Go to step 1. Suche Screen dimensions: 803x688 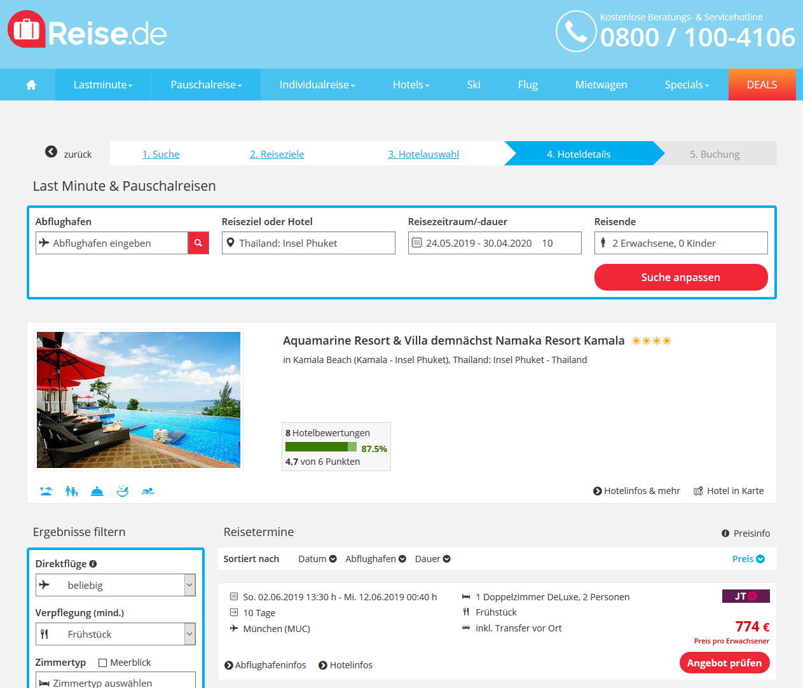tap(161, 154)
